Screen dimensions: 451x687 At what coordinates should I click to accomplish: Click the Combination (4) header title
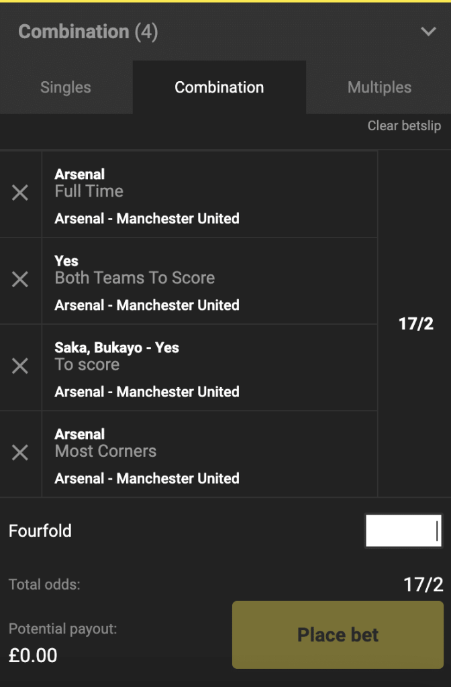point(88,32)
